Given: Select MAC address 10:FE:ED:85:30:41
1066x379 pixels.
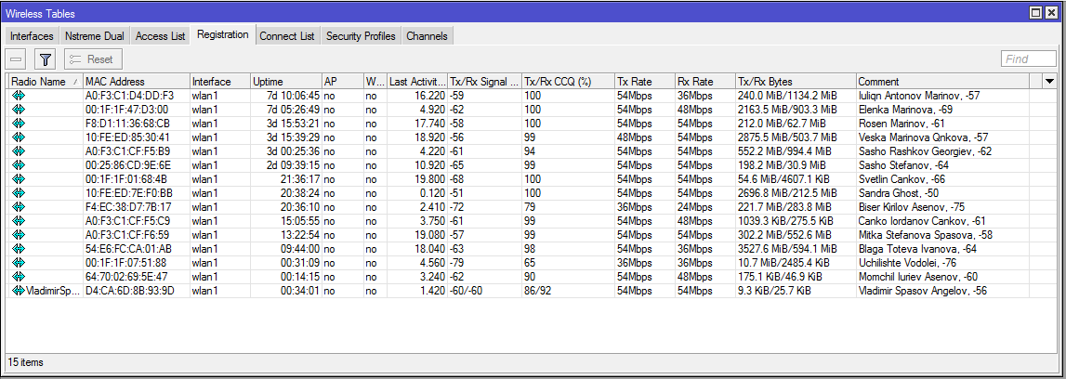Looking at the screenshot, I should pyautogui.click(x=127, y=137).
